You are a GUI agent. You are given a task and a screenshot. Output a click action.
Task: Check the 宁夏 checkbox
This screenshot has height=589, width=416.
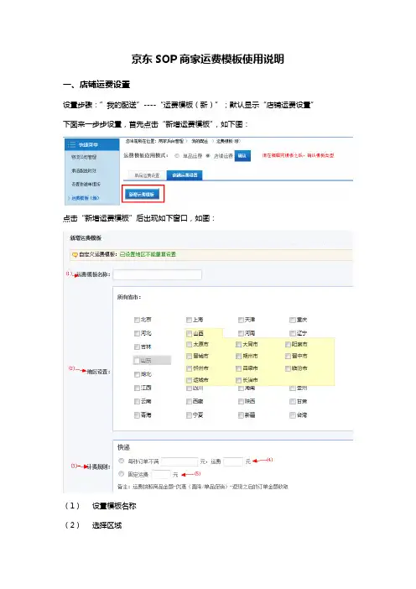pyautogui.click(x=189, y=415)
